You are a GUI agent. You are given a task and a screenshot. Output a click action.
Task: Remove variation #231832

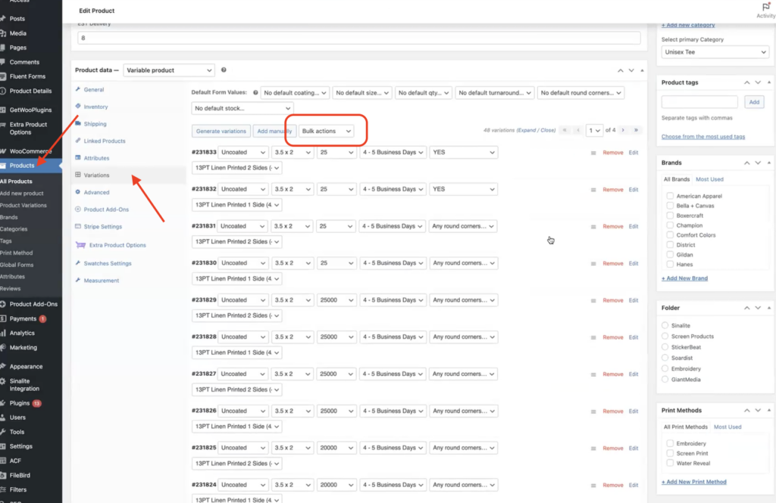tap(612, 190)
